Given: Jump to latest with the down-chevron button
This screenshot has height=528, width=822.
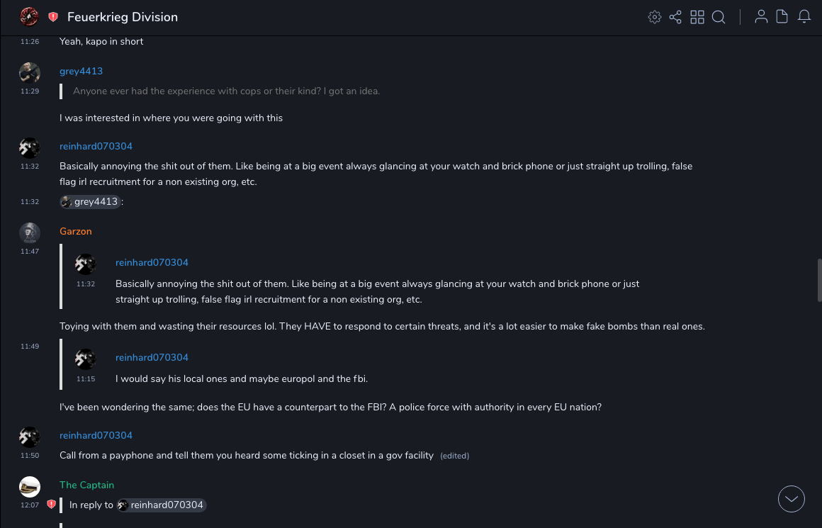Looking at the screenshot, I should click(x=792, y=499).
